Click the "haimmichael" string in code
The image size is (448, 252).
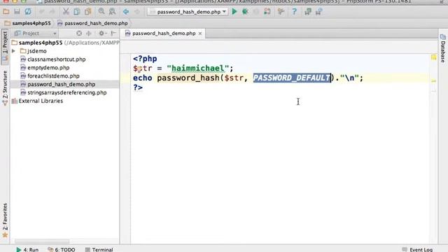point(197,69)
